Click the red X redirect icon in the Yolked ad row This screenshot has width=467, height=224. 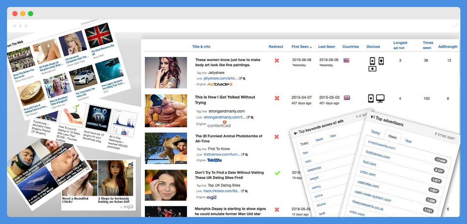(x=277, y=98)
